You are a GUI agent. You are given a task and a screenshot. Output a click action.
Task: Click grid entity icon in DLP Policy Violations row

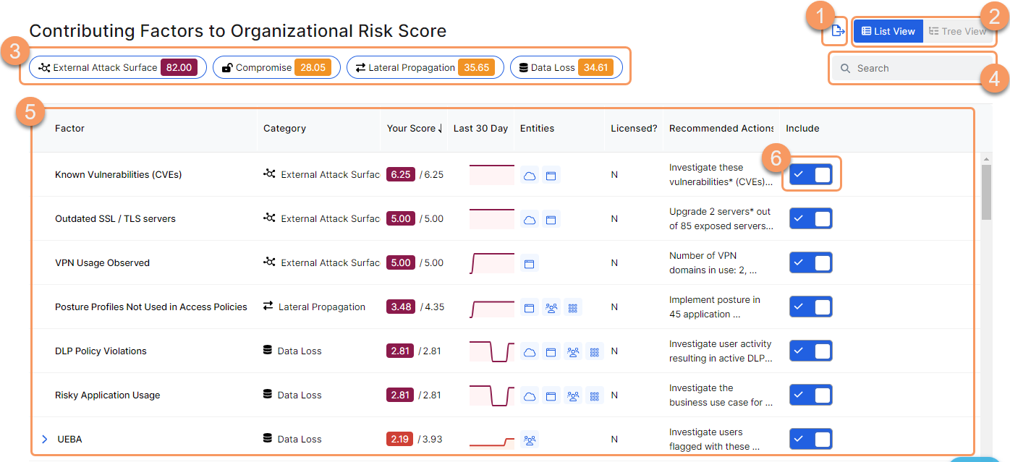pyautogui.click(x=594, y=352)
